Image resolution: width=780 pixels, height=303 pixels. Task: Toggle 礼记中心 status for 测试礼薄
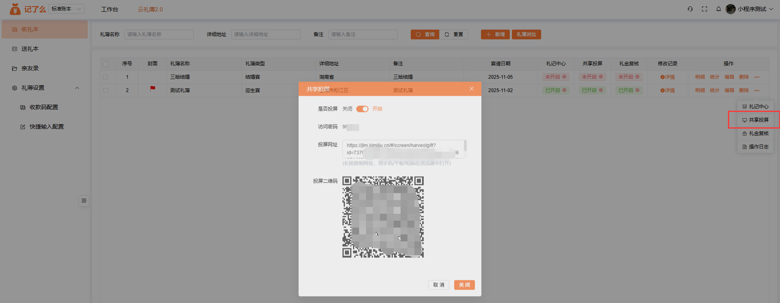(x=556, y=90)
